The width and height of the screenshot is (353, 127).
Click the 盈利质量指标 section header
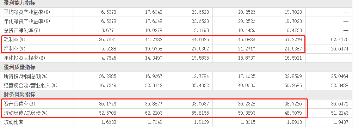[20, 67]
